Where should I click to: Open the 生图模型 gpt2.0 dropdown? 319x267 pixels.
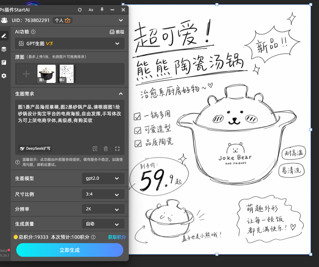pyautogui.click(x=103, y=178)
